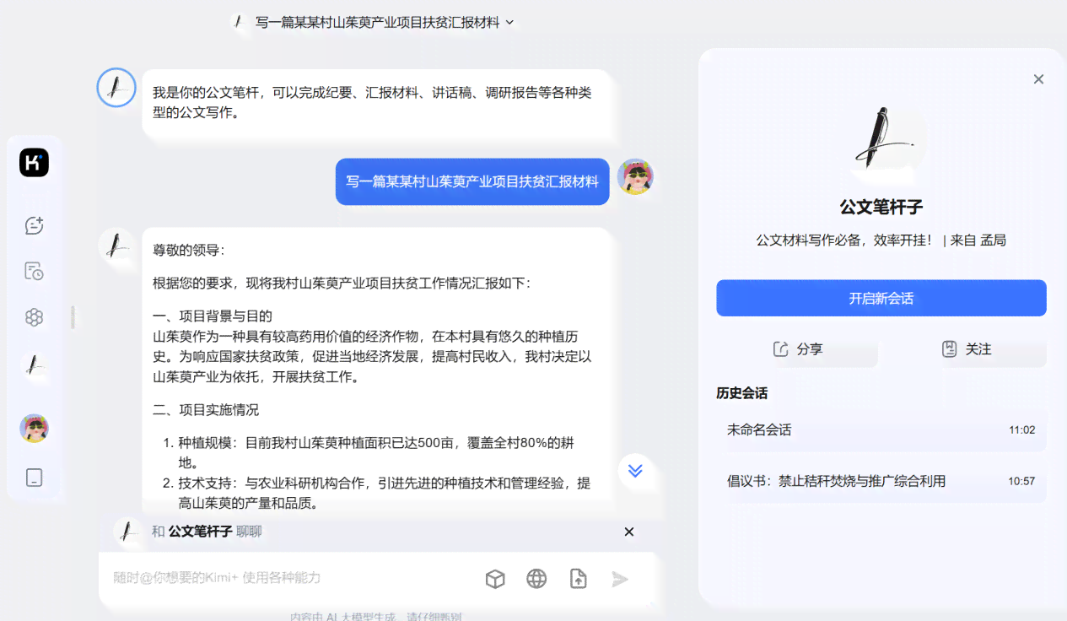Click the 历史会话 heading
This screenshot has height=621, width=1067.
click(742, 393)
